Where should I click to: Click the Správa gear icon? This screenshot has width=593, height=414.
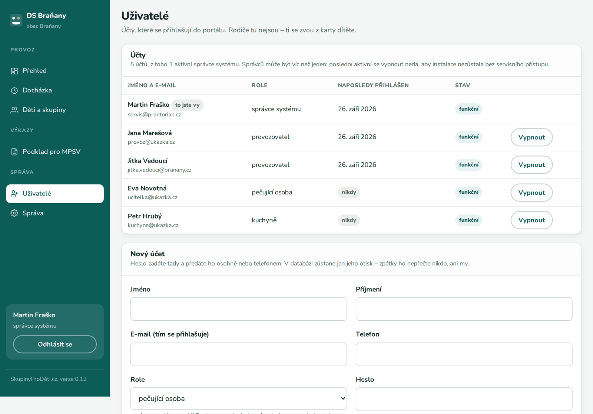click(x=14, y=213)
